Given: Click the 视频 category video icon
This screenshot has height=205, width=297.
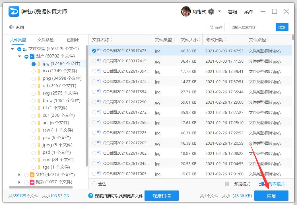Looking at the screenshot, I should tap(32, 182).
